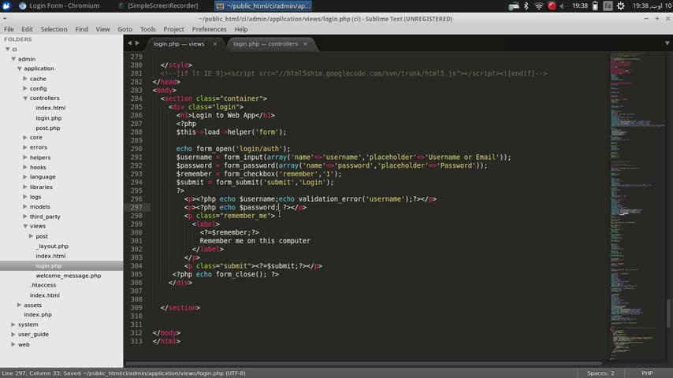This screenshot has height=378, width=673.
Task: Open the Goto menu
Action: [x=125, y=29]
